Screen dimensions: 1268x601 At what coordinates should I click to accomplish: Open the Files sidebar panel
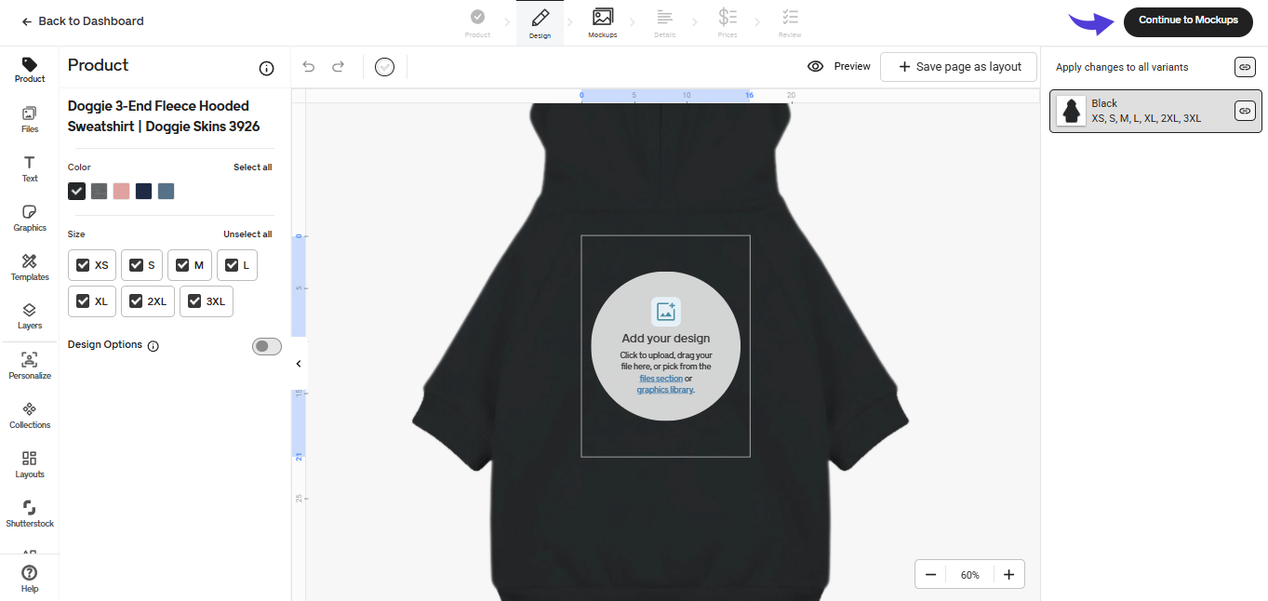click(x=30, y=120)
